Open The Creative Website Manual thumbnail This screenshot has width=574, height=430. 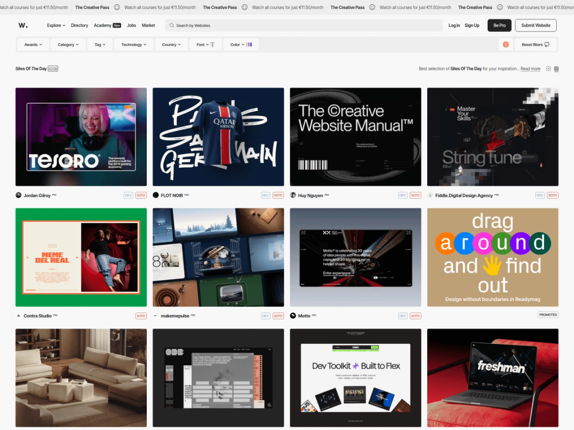tap(356, 137)
